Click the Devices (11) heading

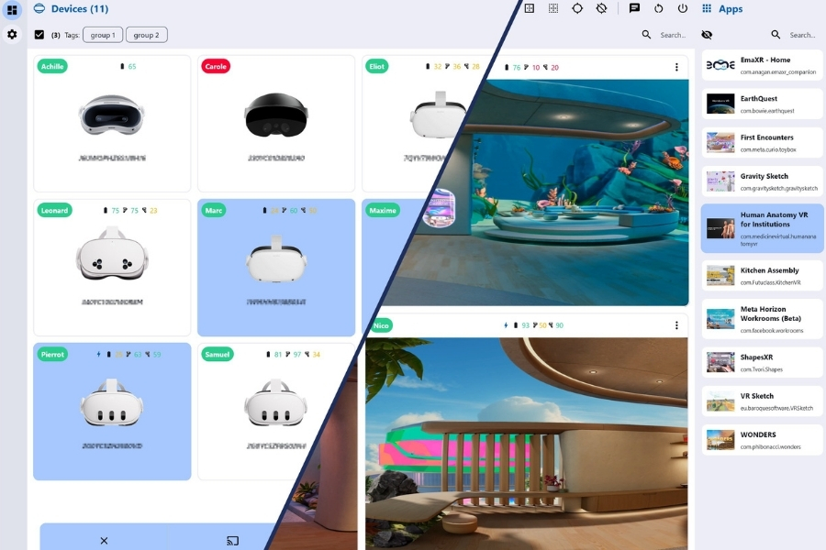[80, 9]
